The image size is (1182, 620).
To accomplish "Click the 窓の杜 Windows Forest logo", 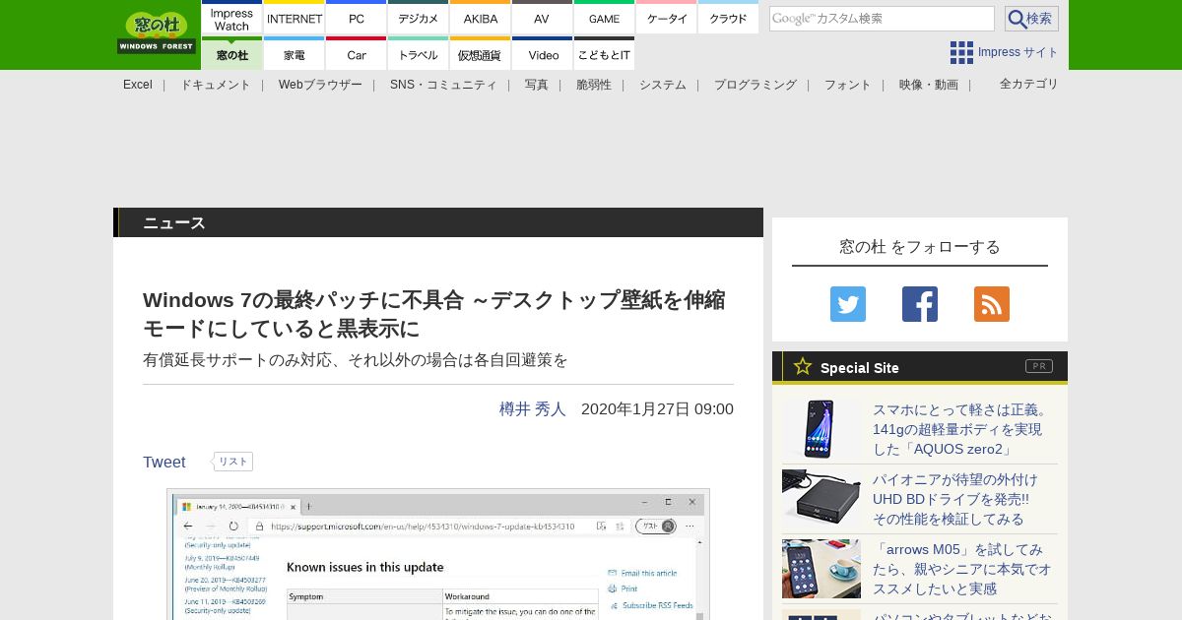I will pyautogui.click(x=157, y=32).
